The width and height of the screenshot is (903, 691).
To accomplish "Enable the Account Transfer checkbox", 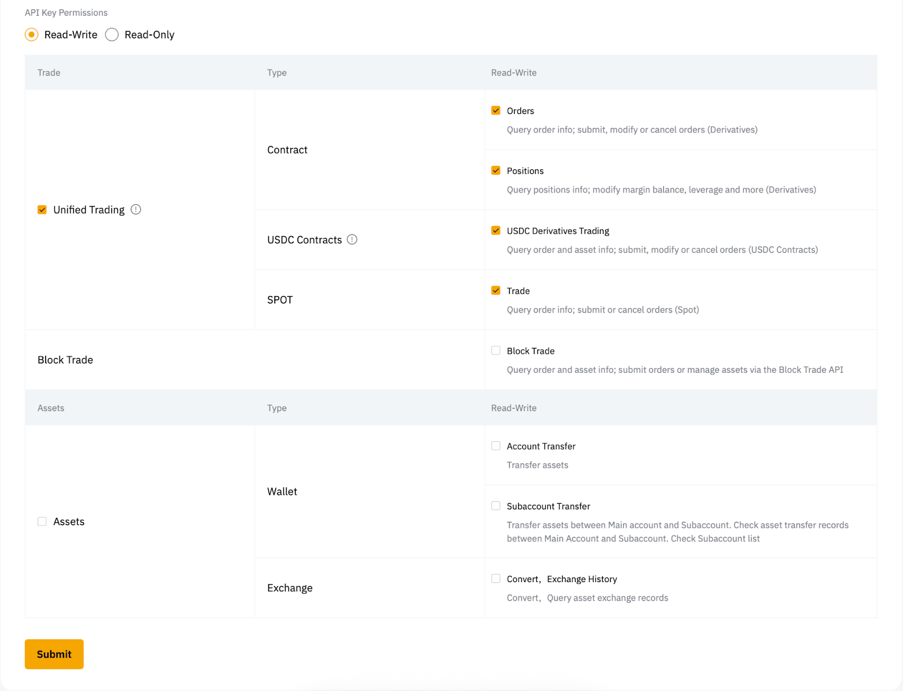I will [496, 446].
